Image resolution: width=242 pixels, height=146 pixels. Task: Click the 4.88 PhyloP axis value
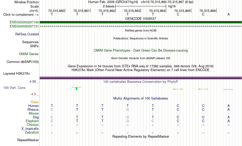click(x=33, y=82)
